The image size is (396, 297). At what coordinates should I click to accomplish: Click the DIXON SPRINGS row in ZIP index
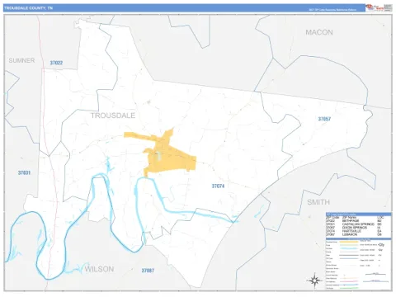(x=355, y=228)
